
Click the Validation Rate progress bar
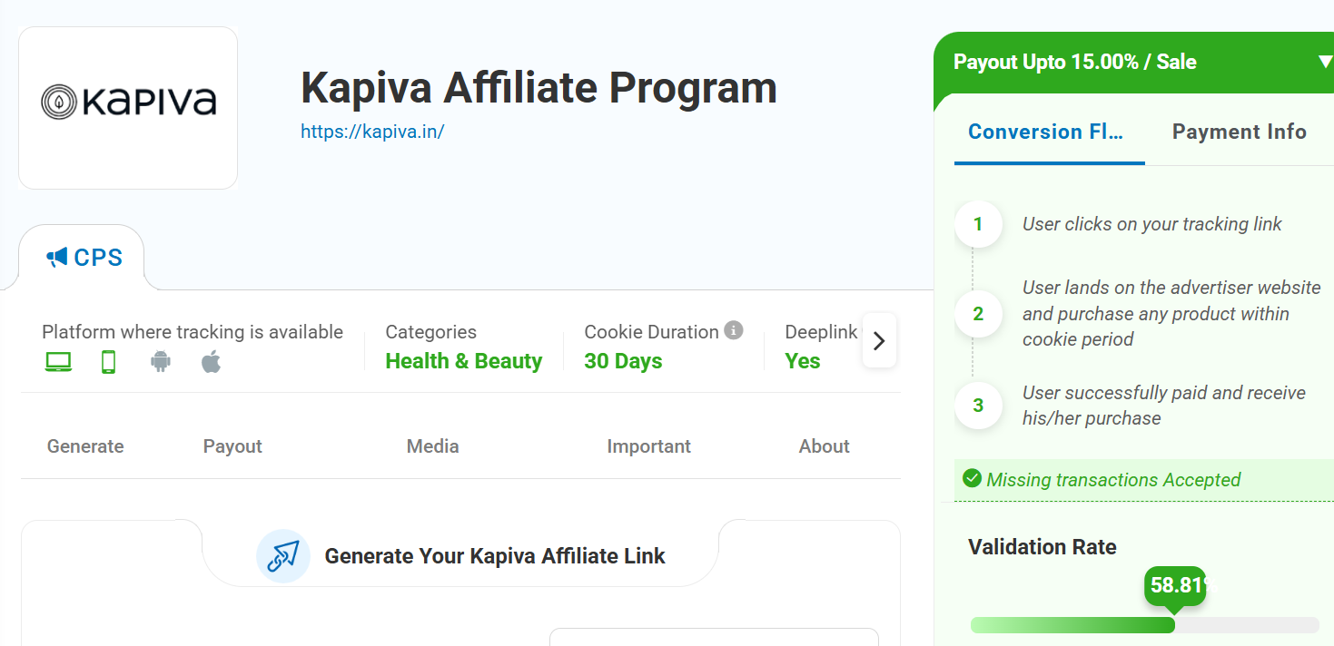pyautogui.click(x=1144, y=625)
